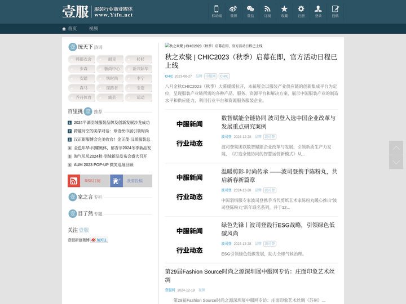Screen dimensions: 406x304
Task: Click the red RSS订阅 sidebar icon
Action: (x=74, y=181)
